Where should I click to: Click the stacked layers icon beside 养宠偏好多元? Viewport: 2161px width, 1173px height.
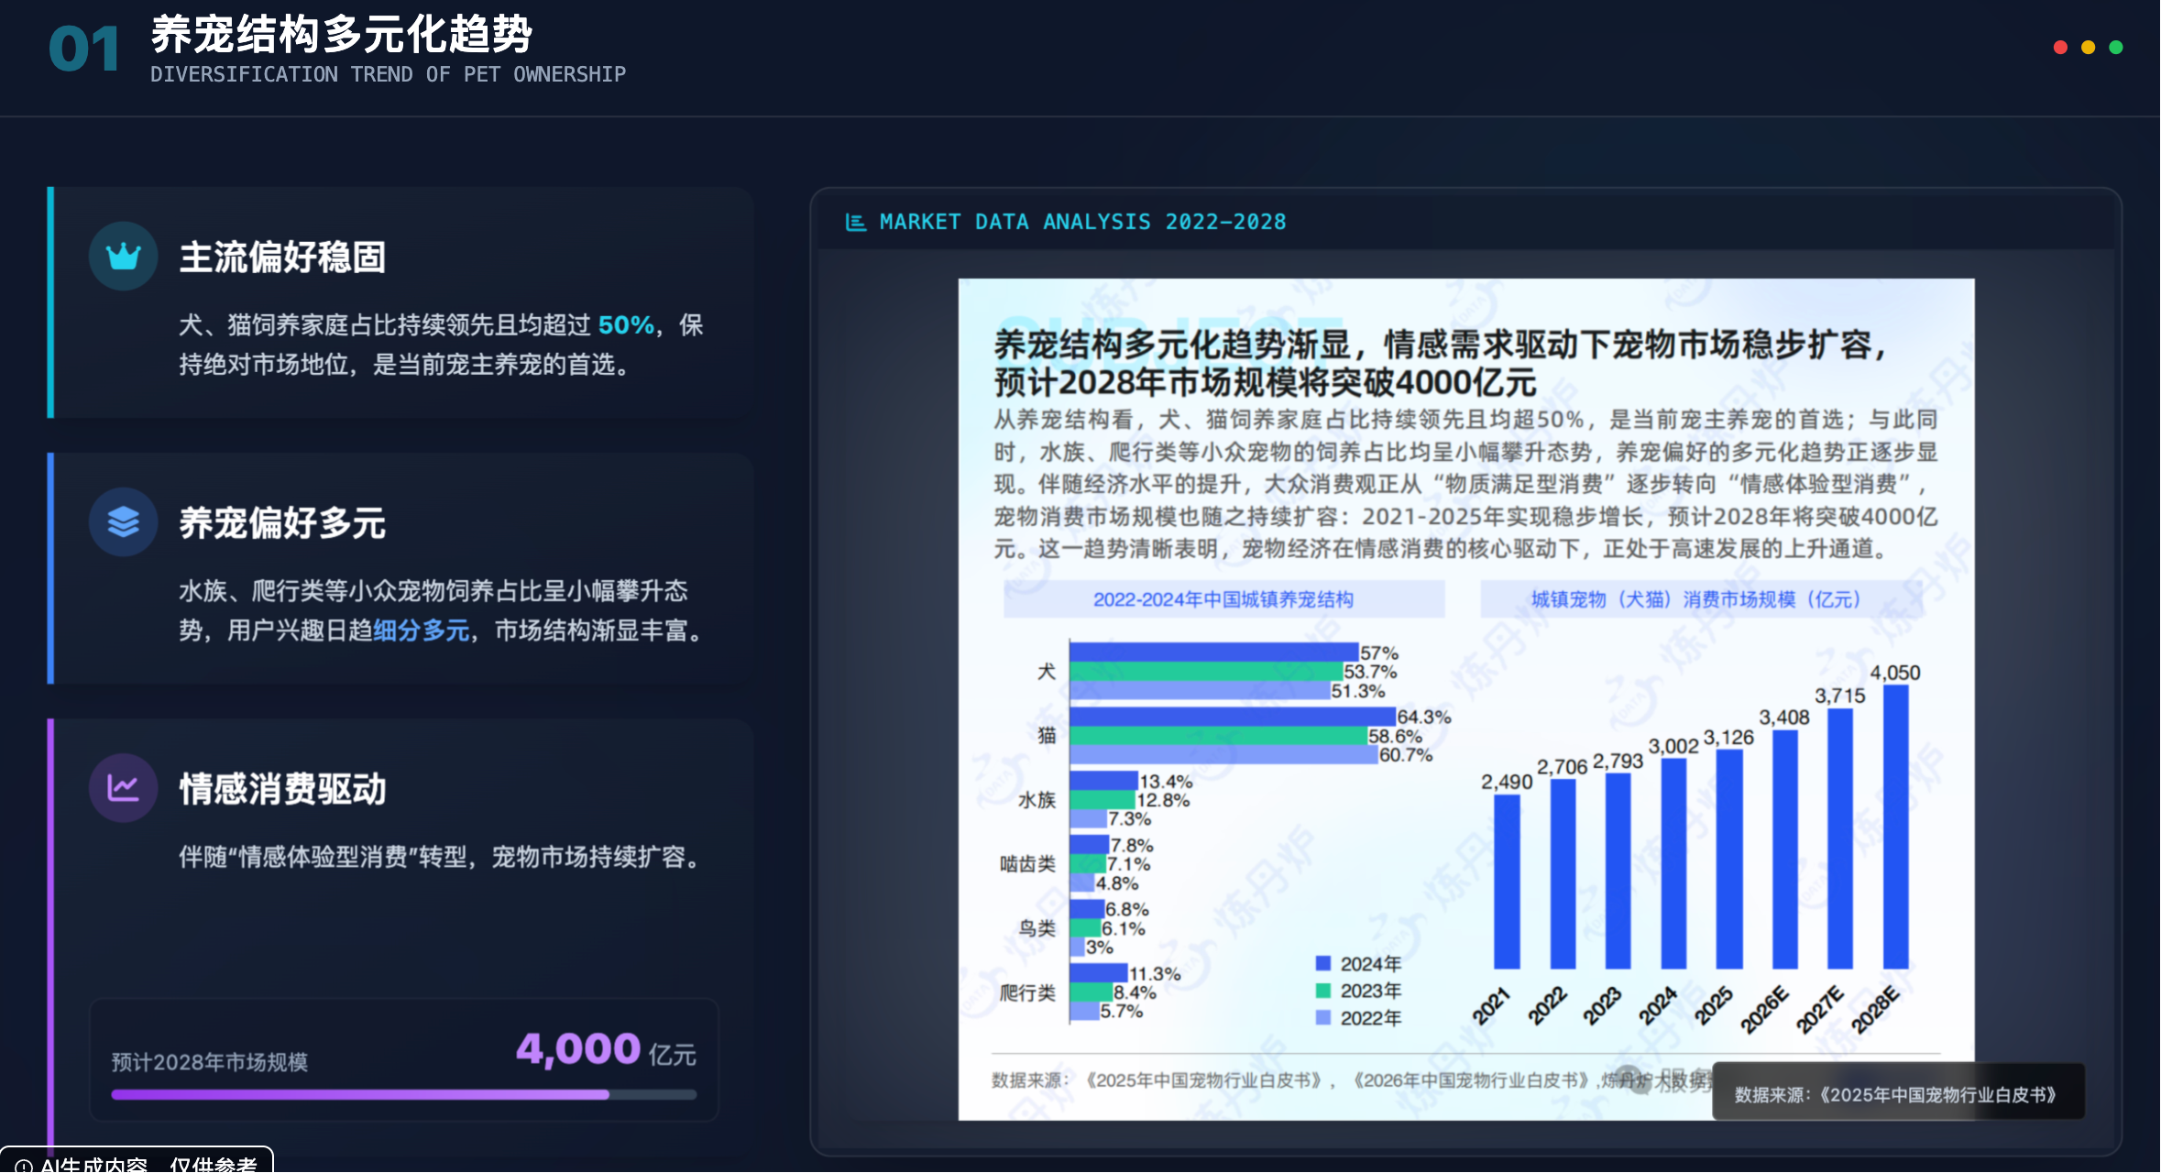(123, 522)
